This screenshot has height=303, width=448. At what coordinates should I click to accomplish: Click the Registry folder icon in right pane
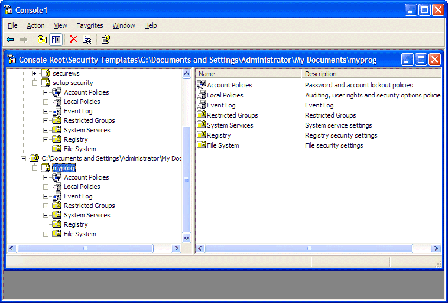202,135
